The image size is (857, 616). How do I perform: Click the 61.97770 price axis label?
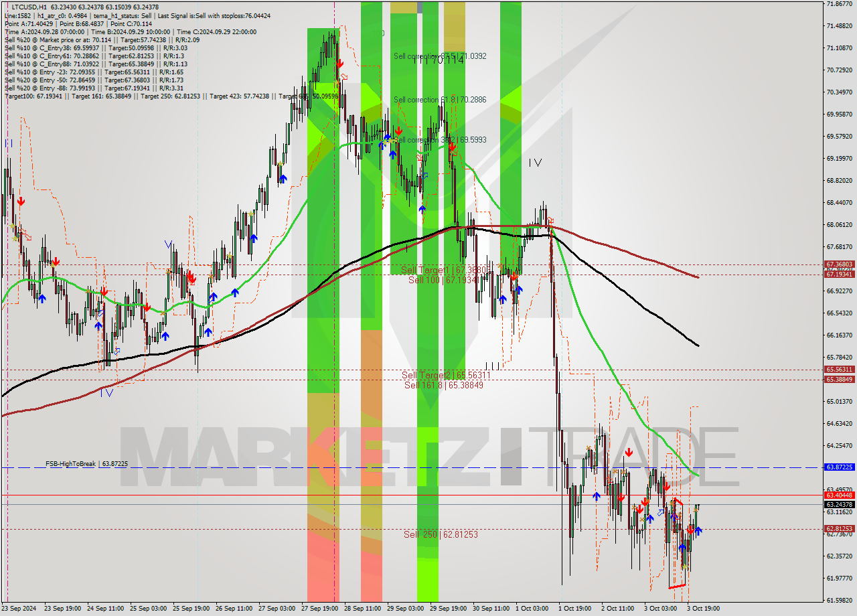pos(839,579)
